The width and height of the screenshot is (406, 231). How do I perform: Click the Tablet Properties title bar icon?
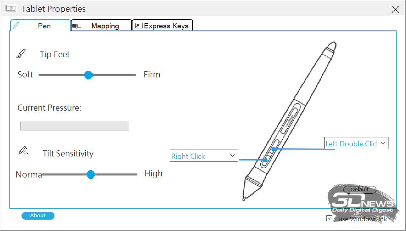[11, 9]
